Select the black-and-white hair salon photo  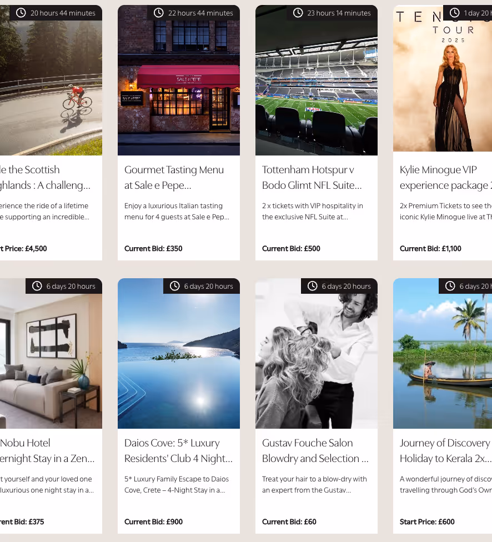pos(317,353)
